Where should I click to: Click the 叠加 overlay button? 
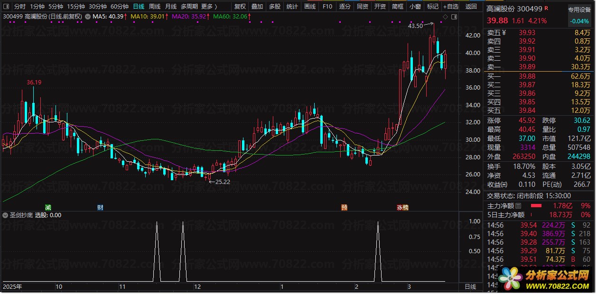(x=257, y=7)
